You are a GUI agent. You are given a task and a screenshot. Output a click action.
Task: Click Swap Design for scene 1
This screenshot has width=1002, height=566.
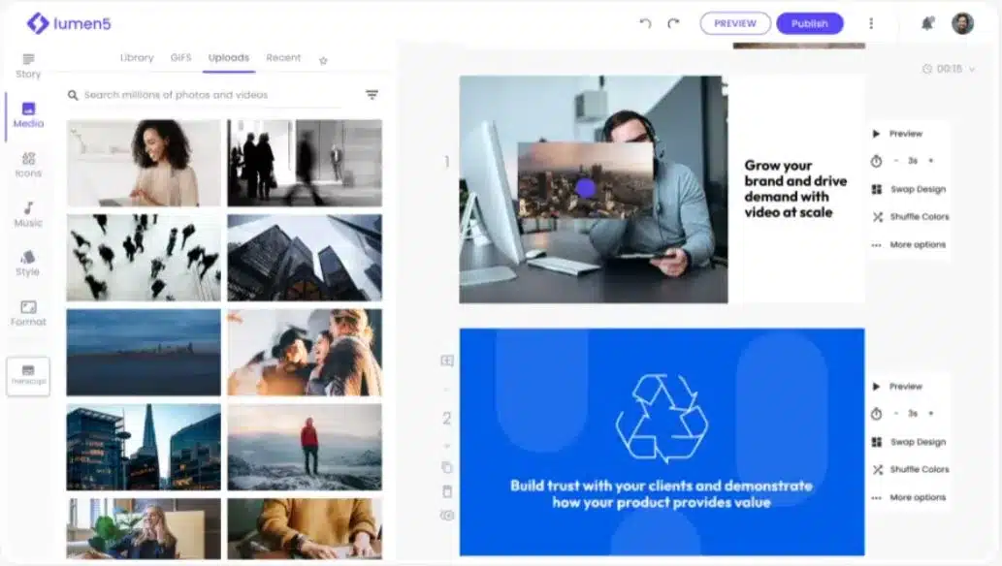[909, 189]
